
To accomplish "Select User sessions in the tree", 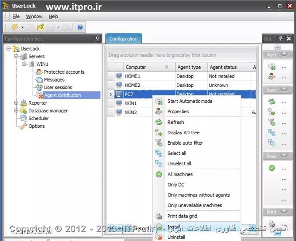I will pos(58,88).
